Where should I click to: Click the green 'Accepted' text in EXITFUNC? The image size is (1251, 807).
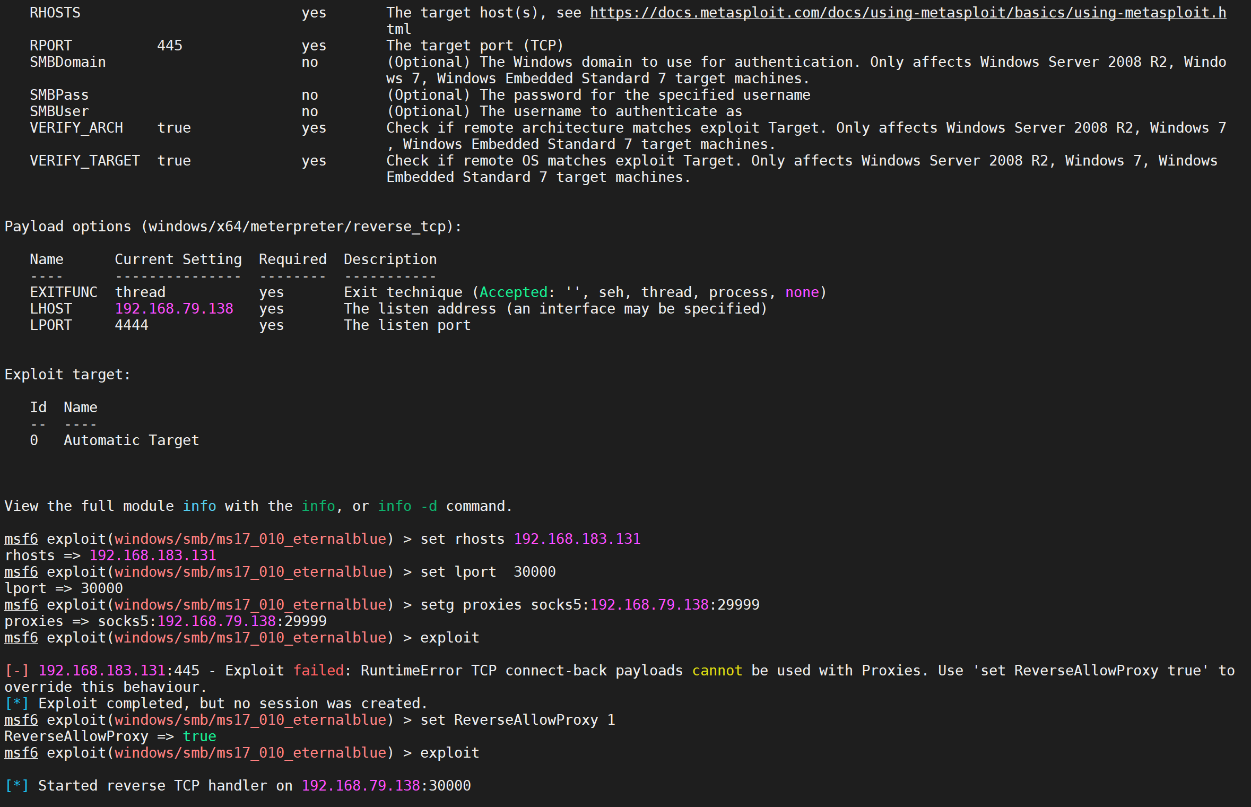pos(513,292)
